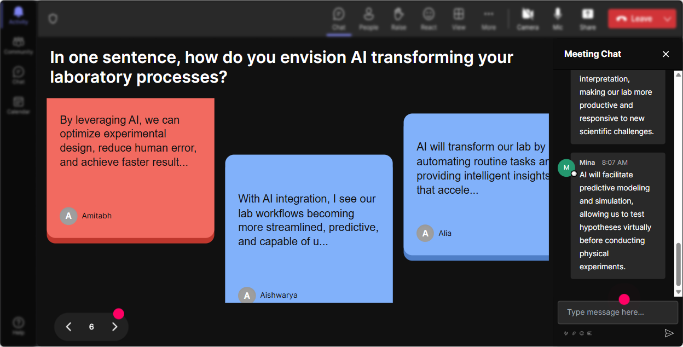The height and width of the screenshot is (347, 683).
Task: Open the Calendar section in sidebar
Action: [x=18, y=105]
